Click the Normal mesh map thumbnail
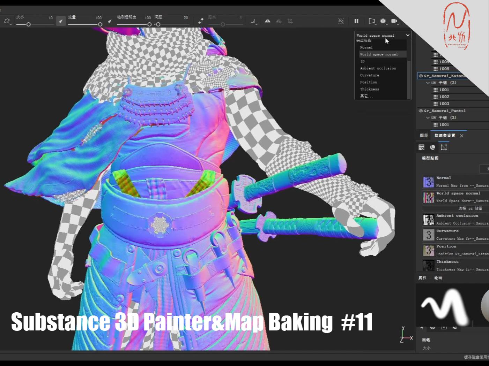 click(428, 182)
